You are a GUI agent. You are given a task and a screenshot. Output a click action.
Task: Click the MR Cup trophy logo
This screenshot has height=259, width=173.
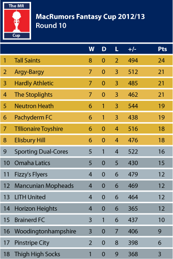[17, 21]
